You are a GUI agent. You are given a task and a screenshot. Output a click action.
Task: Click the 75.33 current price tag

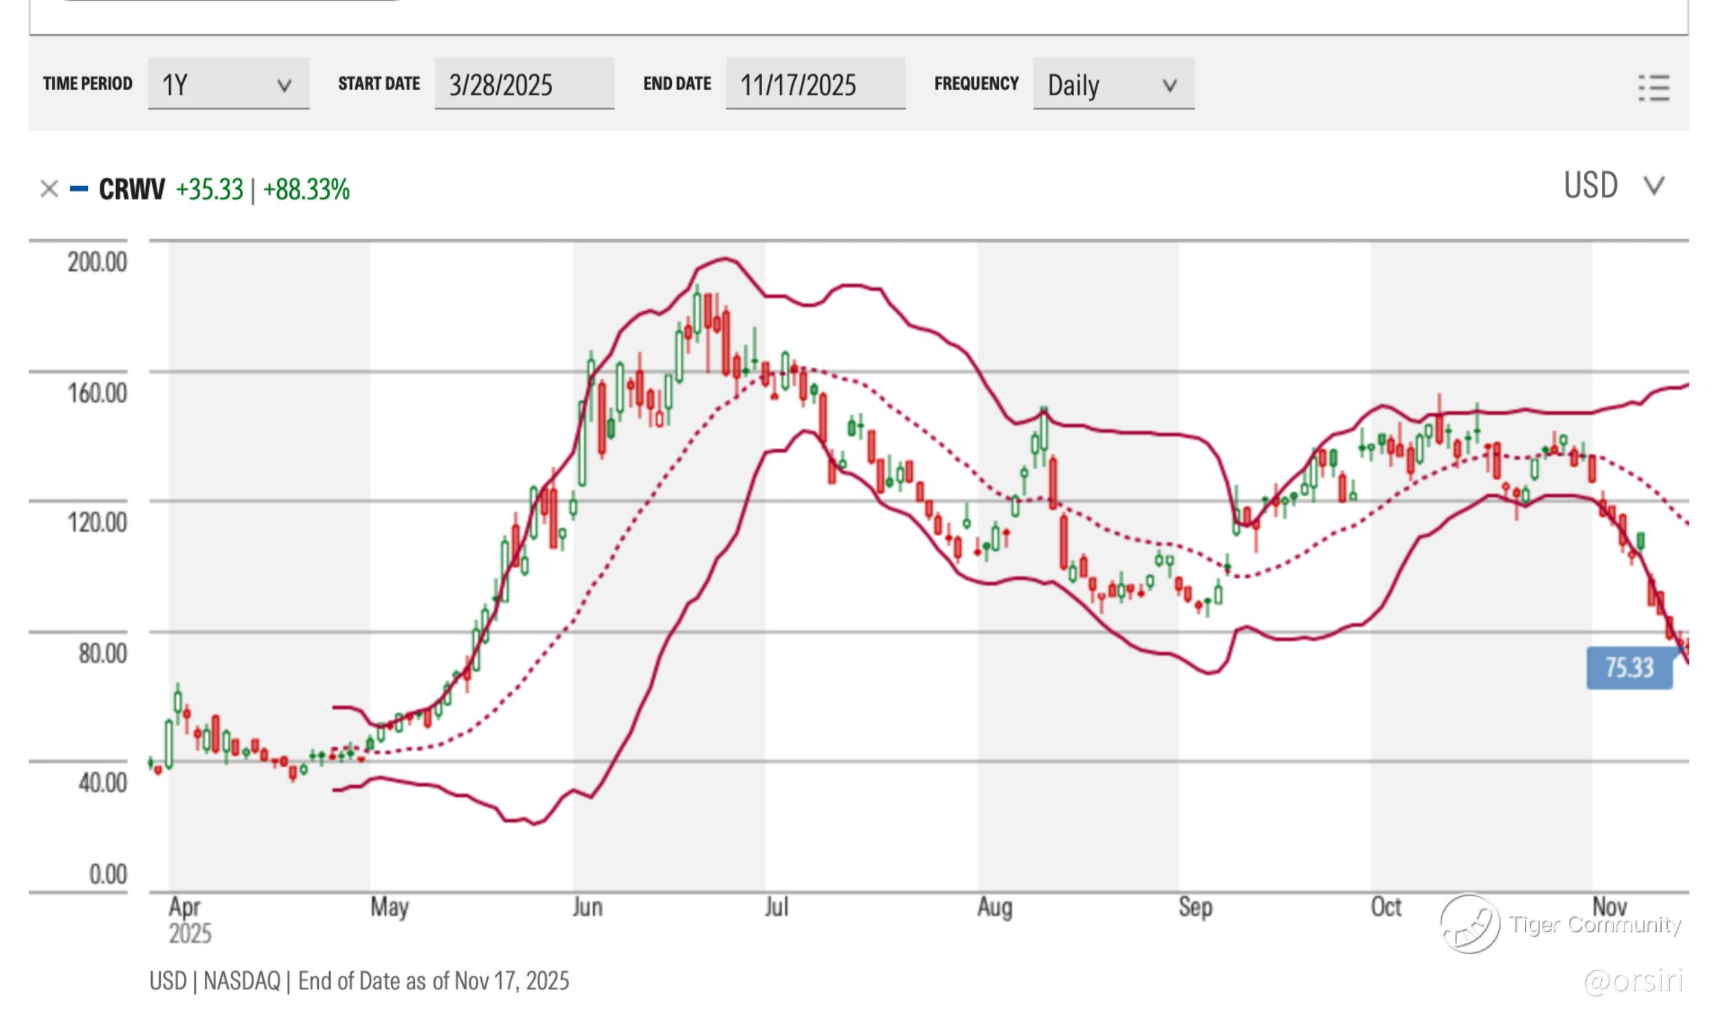(x=1629, y=668)
